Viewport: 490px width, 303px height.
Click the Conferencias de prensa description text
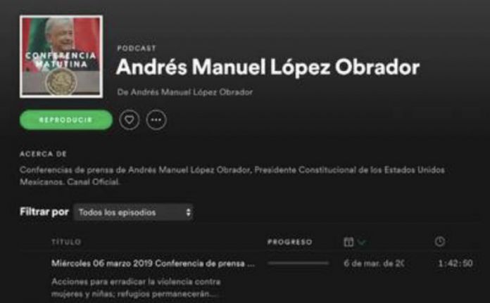[232, 176]
